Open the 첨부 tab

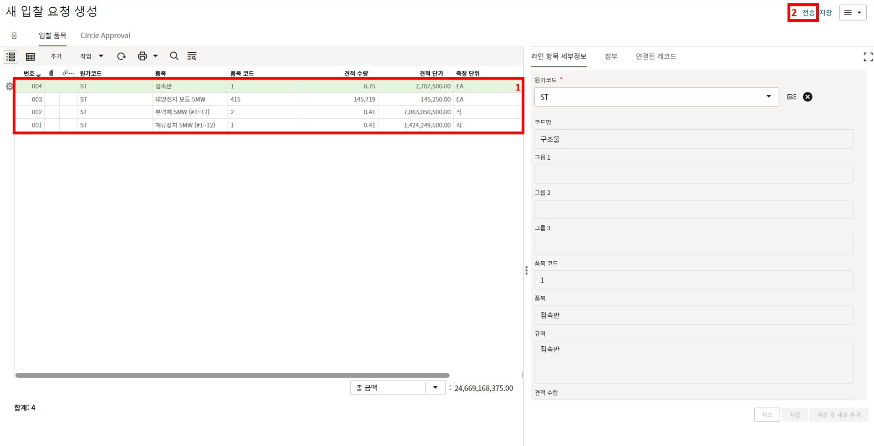[611, 56]
